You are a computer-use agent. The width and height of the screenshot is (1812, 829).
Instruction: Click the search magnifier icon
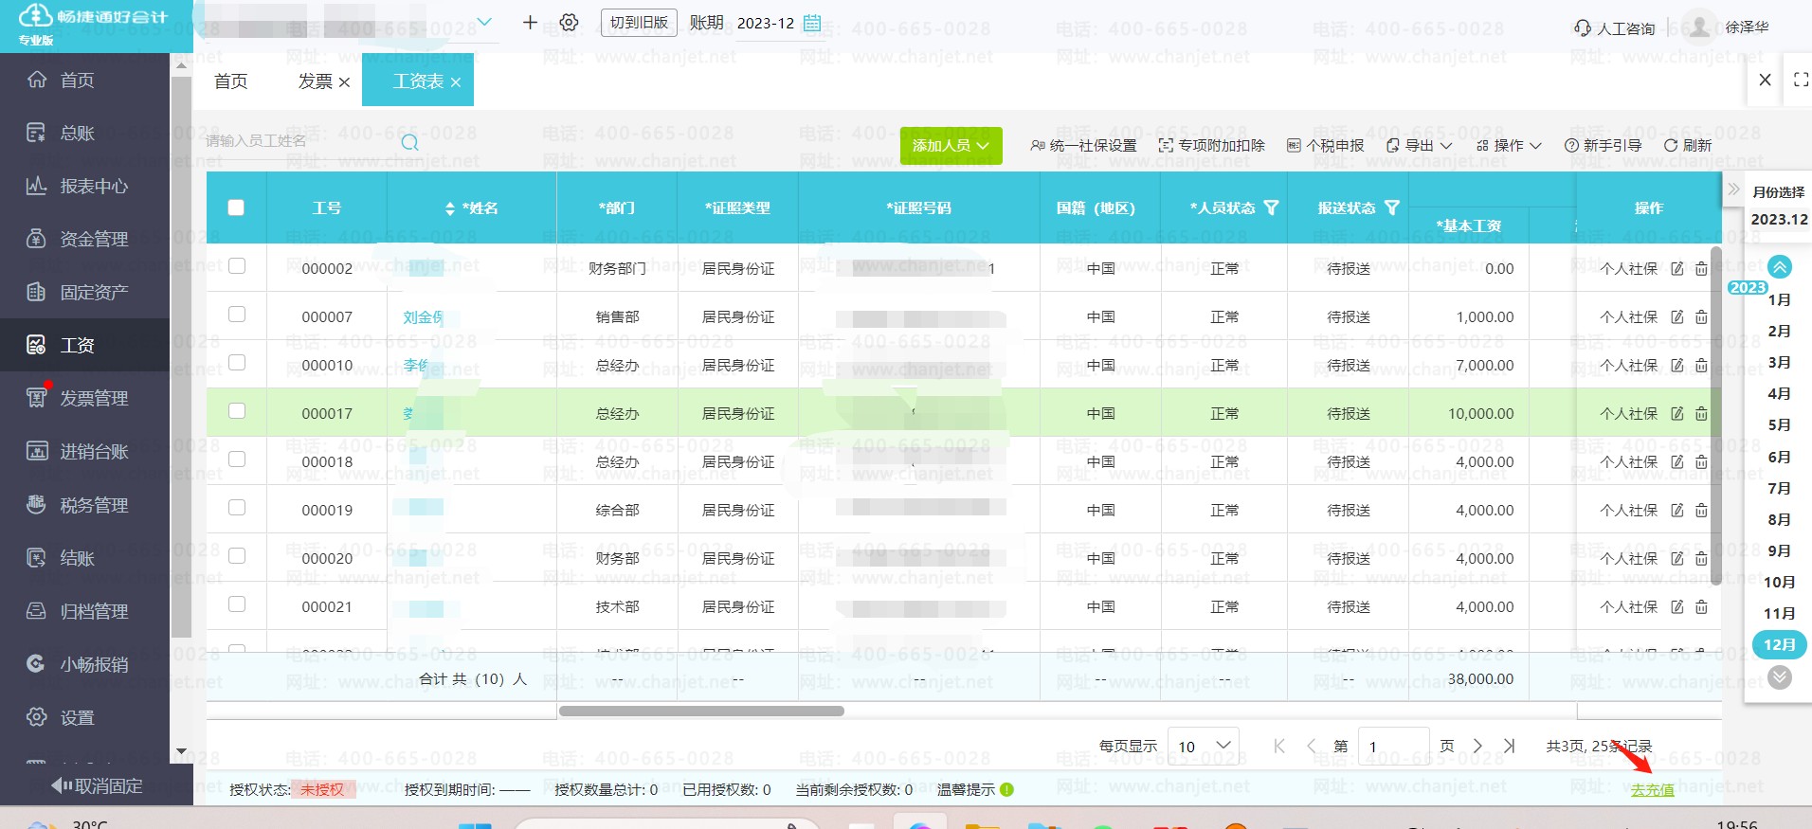click(x=409, y=143)
